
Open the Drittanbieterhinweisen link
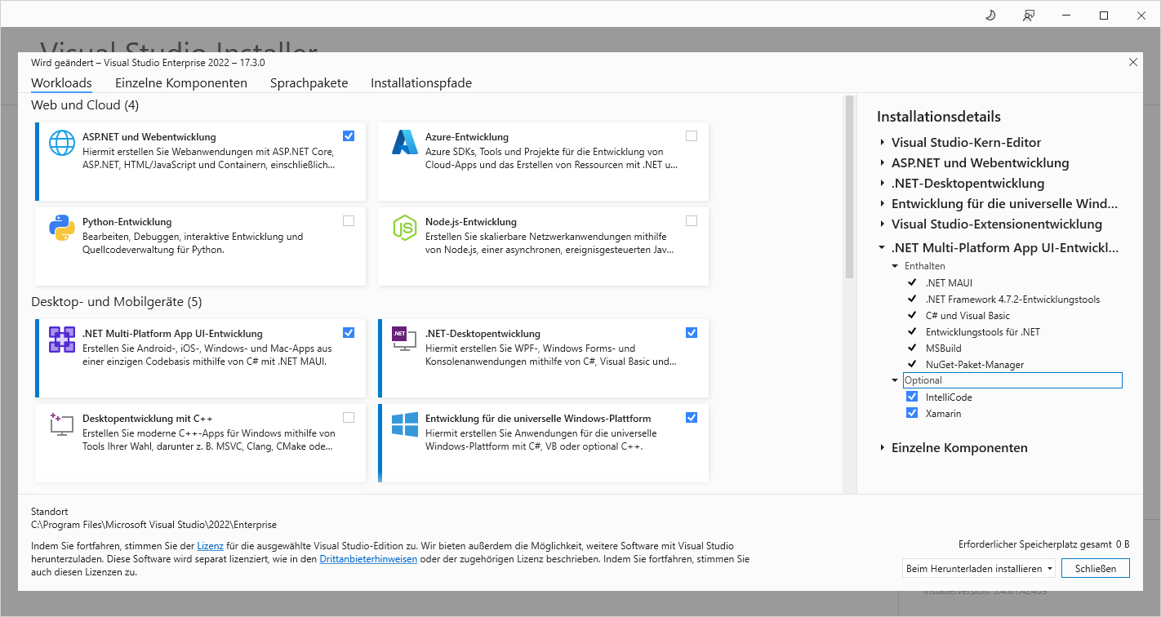pyautogui.click(x=368, y=559)
